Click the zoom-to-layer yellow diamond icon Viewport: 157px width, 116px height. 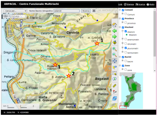tap(115, 42)
